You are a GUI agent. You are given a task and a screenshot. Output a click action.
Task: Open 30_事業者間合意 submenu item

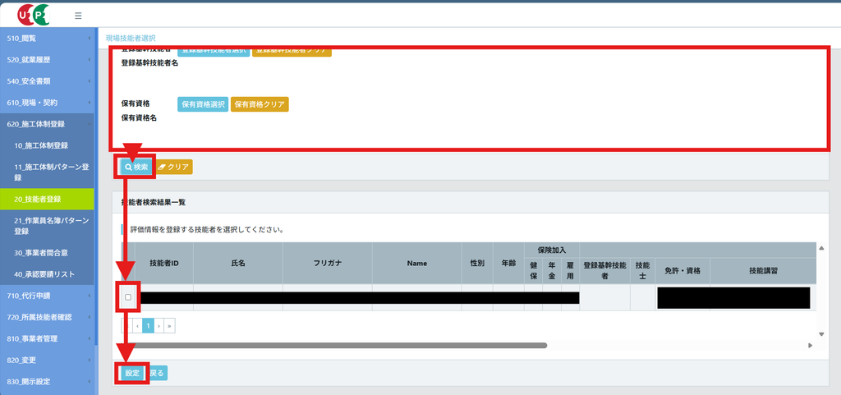tap(47, 252)
